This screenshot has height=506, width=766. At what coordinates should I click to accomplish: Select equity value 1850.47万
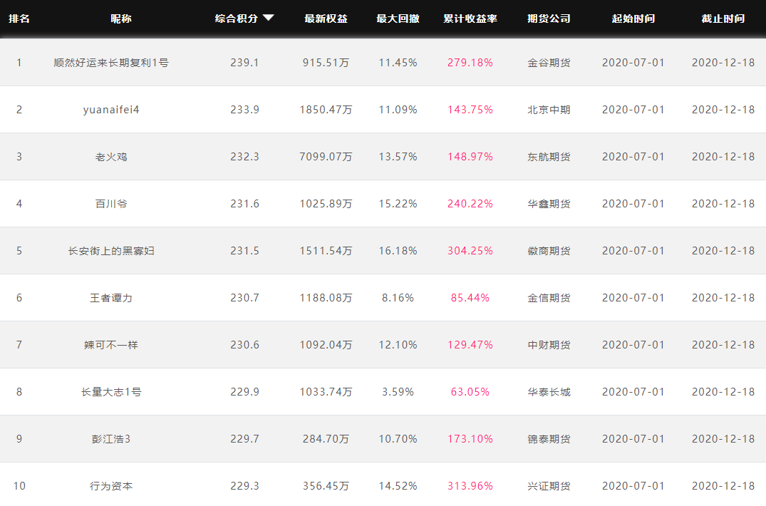tap(326, 110)
